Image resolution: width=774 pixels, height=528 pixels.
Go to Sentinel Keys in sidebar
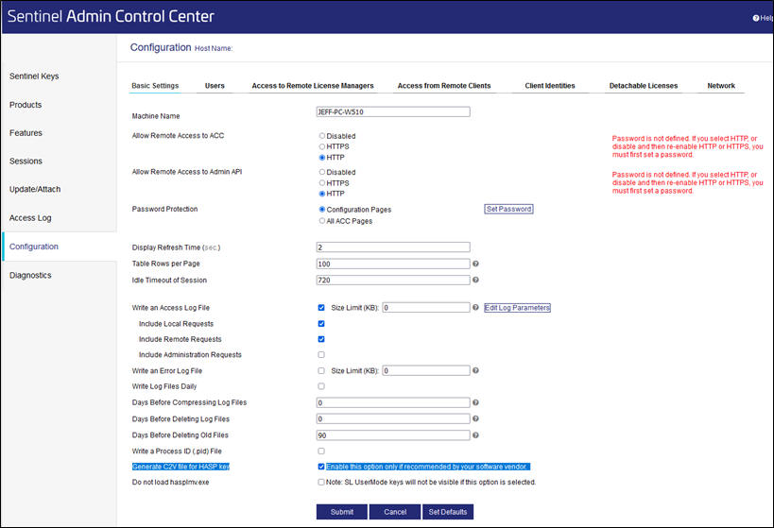click(x=34, y=76)
